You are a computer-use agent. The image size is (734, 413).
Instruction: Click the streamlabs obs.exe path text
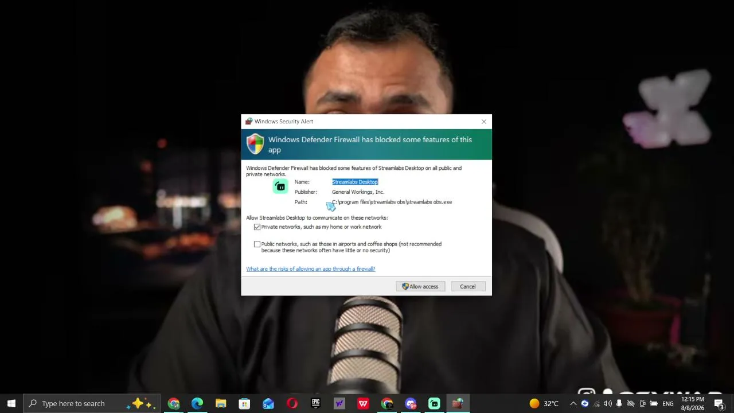pos(392,202)
